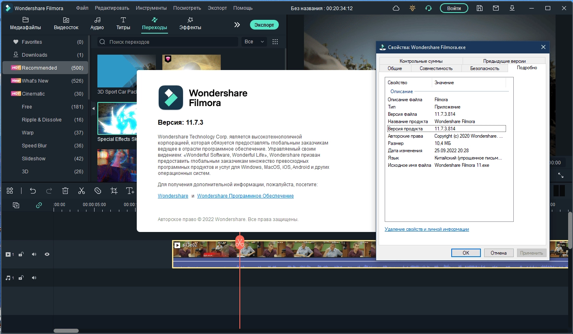Open the Файл menu
The width and height of the screenshot is (573, 334).
pyautogui.click(x=82, y=8)
